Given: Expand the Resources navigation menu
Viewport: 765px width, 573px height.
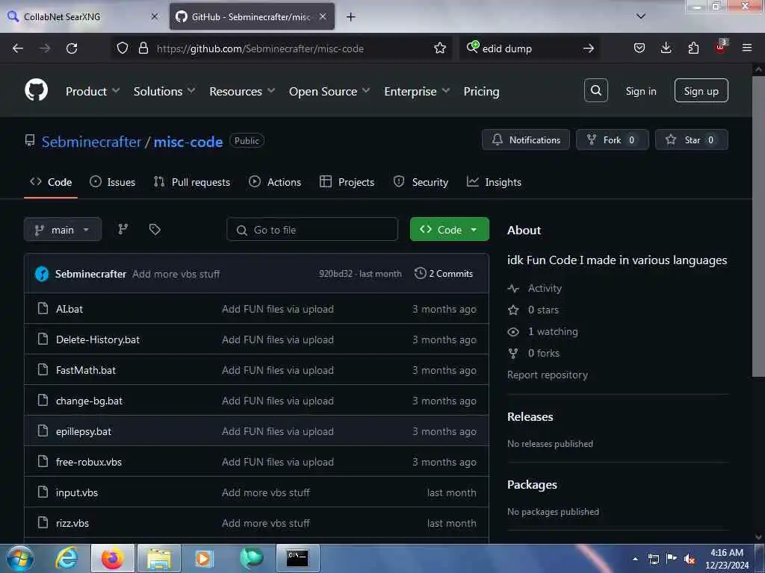Looking at the screenshot, I should [x=242, y=91].
